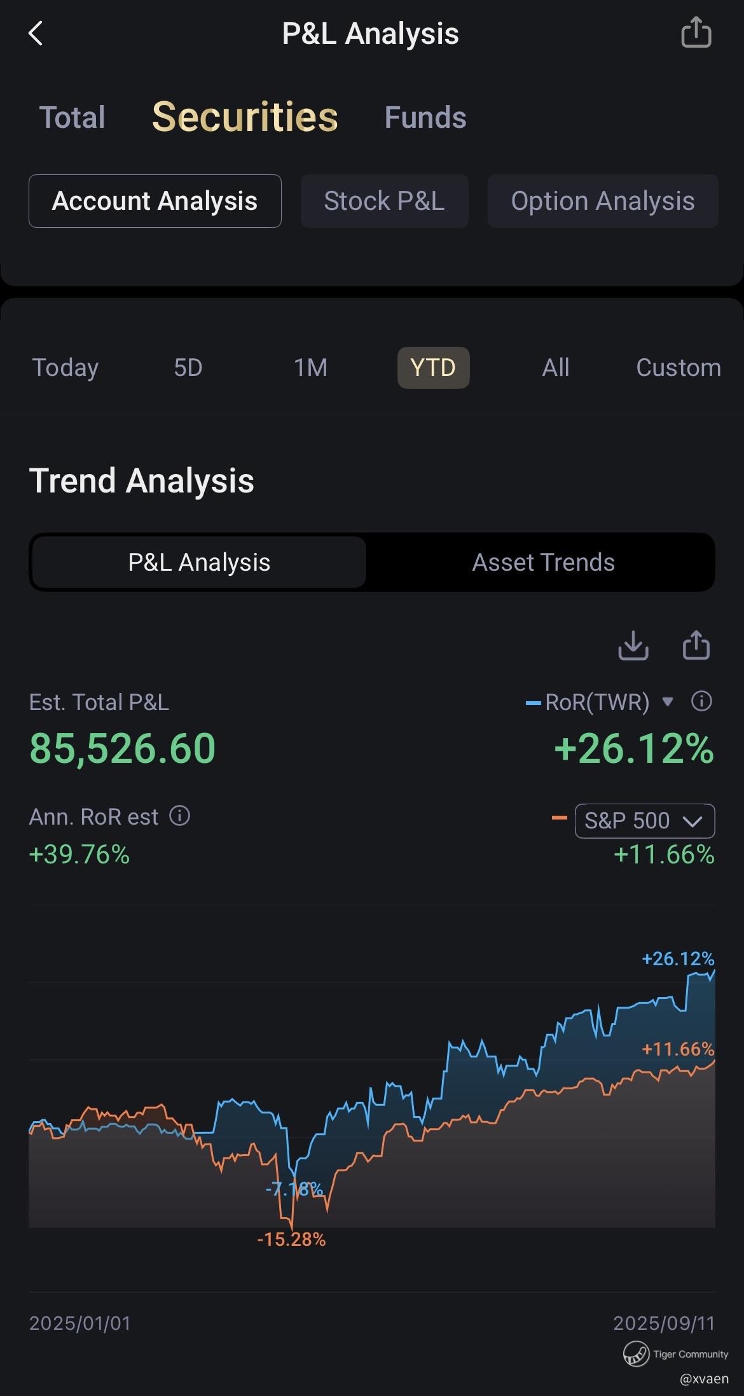
Task: Switch to the Asset Trends view
Action: [x=543, y=562]
